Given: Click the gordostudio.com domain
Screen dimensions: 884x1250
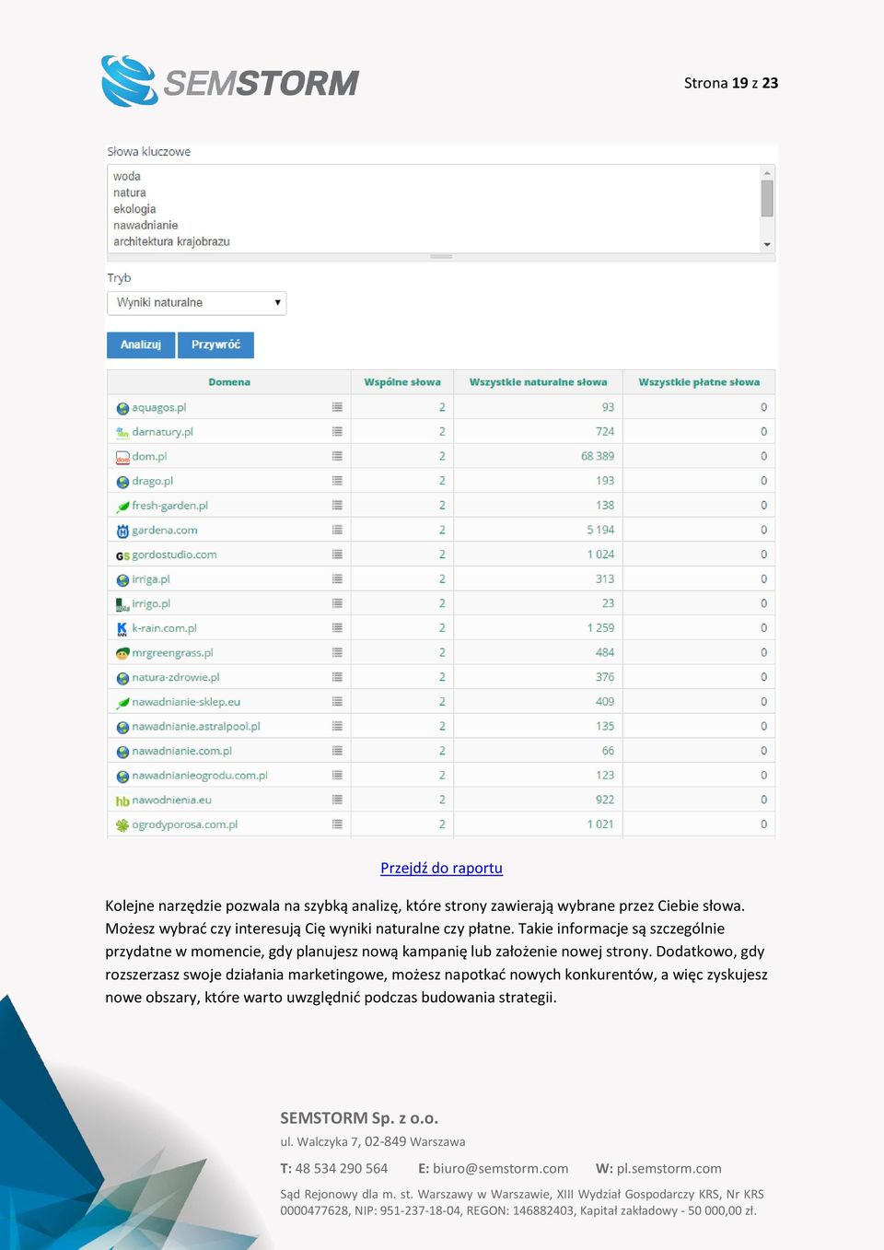Looking at the screenshot, I should click(174, 555).
